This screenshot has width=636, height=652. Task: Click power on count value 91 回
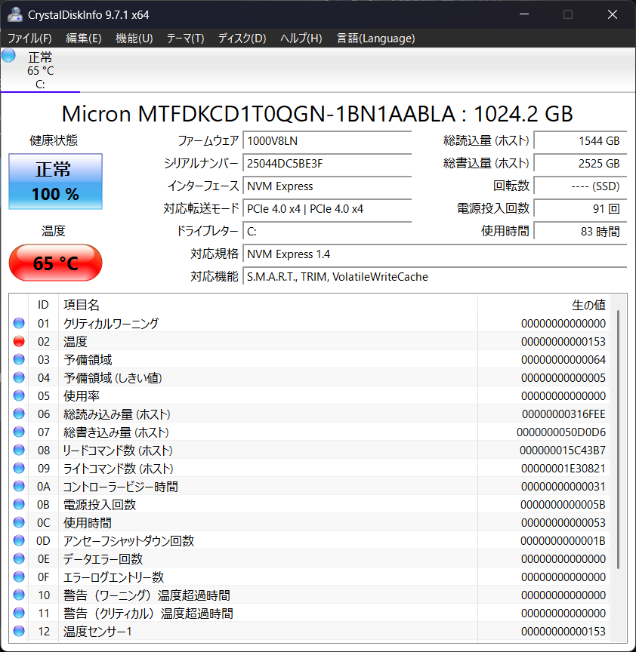(580, 209)
